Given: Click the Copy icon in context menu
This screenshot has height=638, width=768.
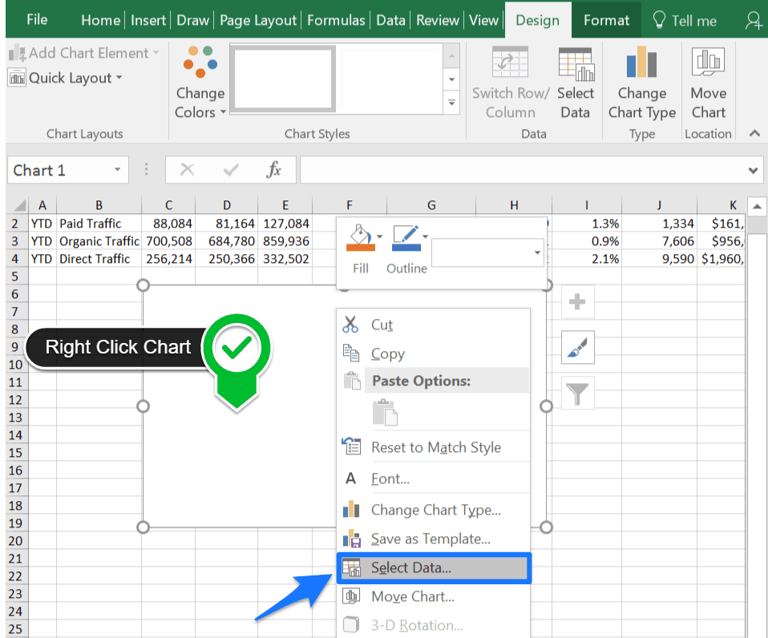Looking at the screenshot, I should (x=350, y=353).
